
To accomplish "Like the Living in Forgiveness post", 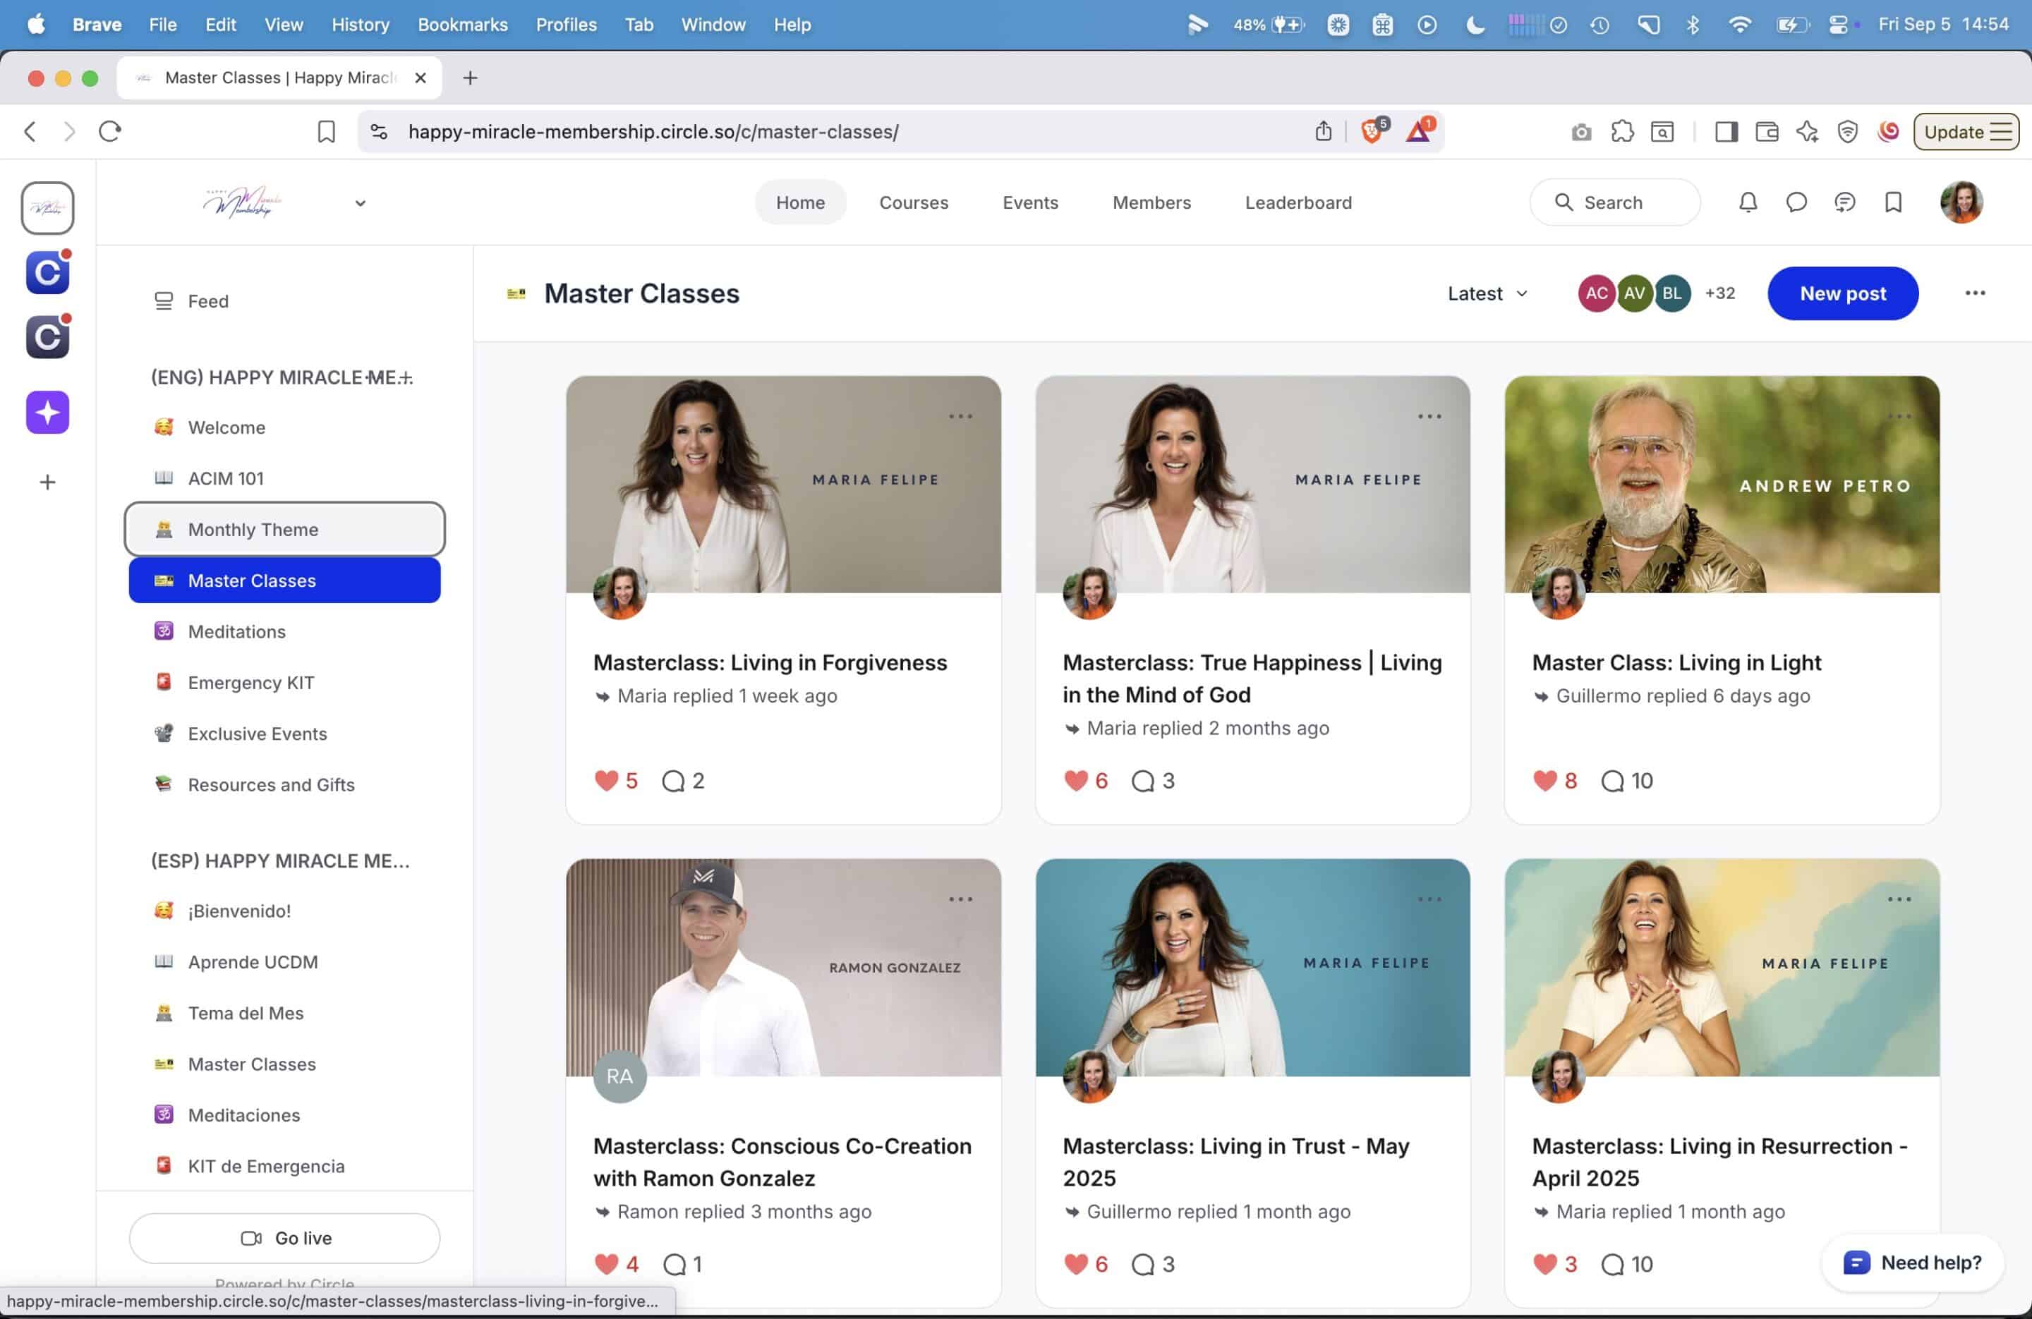I will click(605, 780).
